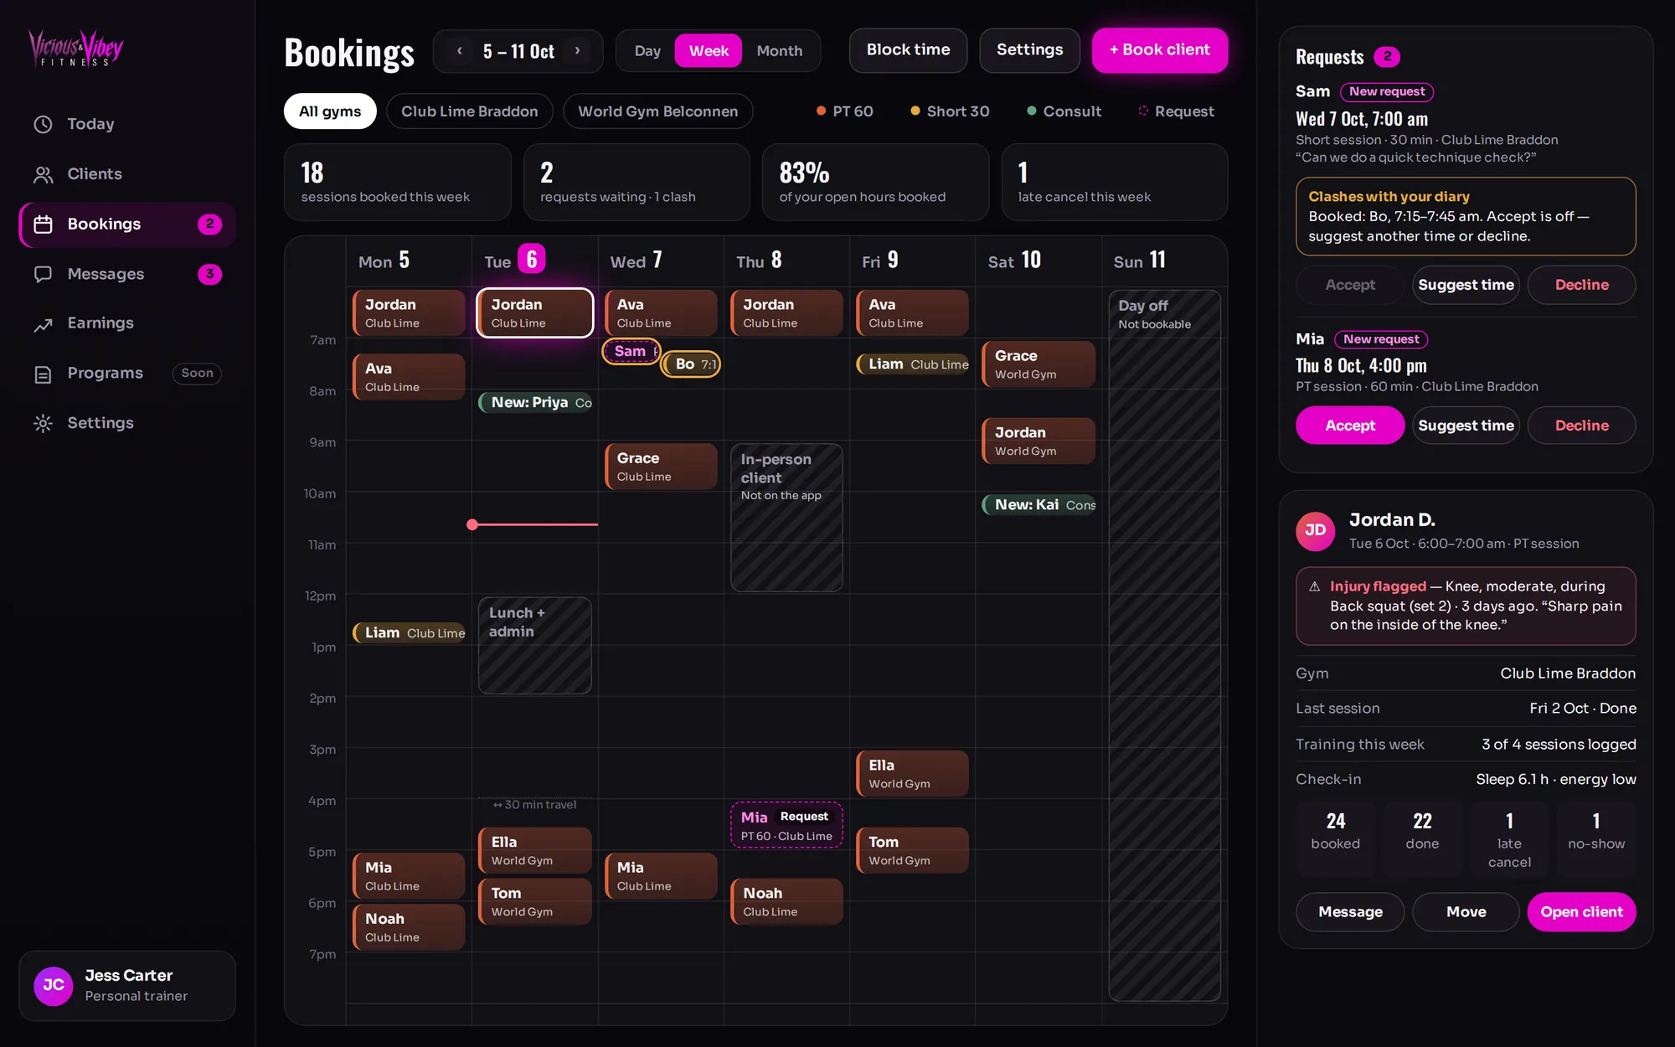Screen dimensions: 1675x1047
Task: Suggest another time for Sam's request
Action: (1466, 285)
